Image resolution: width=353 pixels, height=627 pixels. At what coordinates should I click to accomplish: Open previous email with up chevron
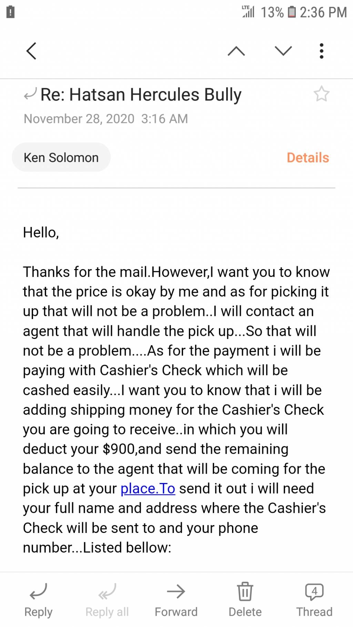pyautogui.click(x=236, y=51)
